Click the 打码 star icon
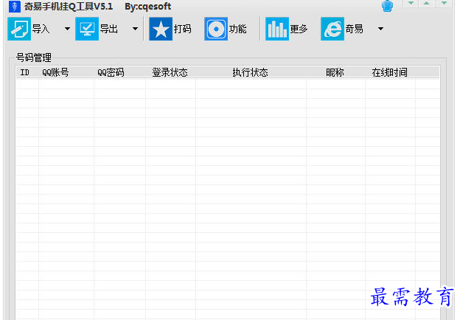The image size is (460, 320). (x=161, y=29)
